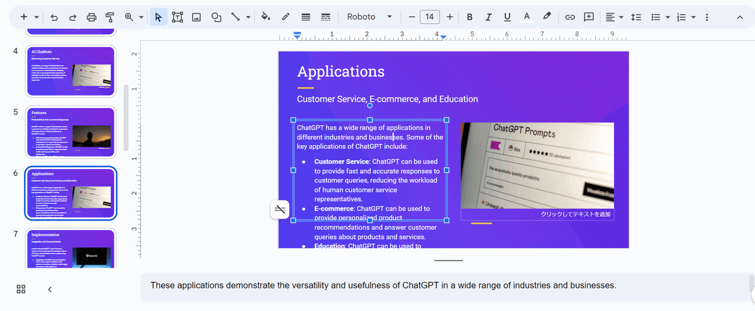Collapse the toolbar with the up chevron
This screenshot has height=311, width=755.
click(x=740, y=17)
